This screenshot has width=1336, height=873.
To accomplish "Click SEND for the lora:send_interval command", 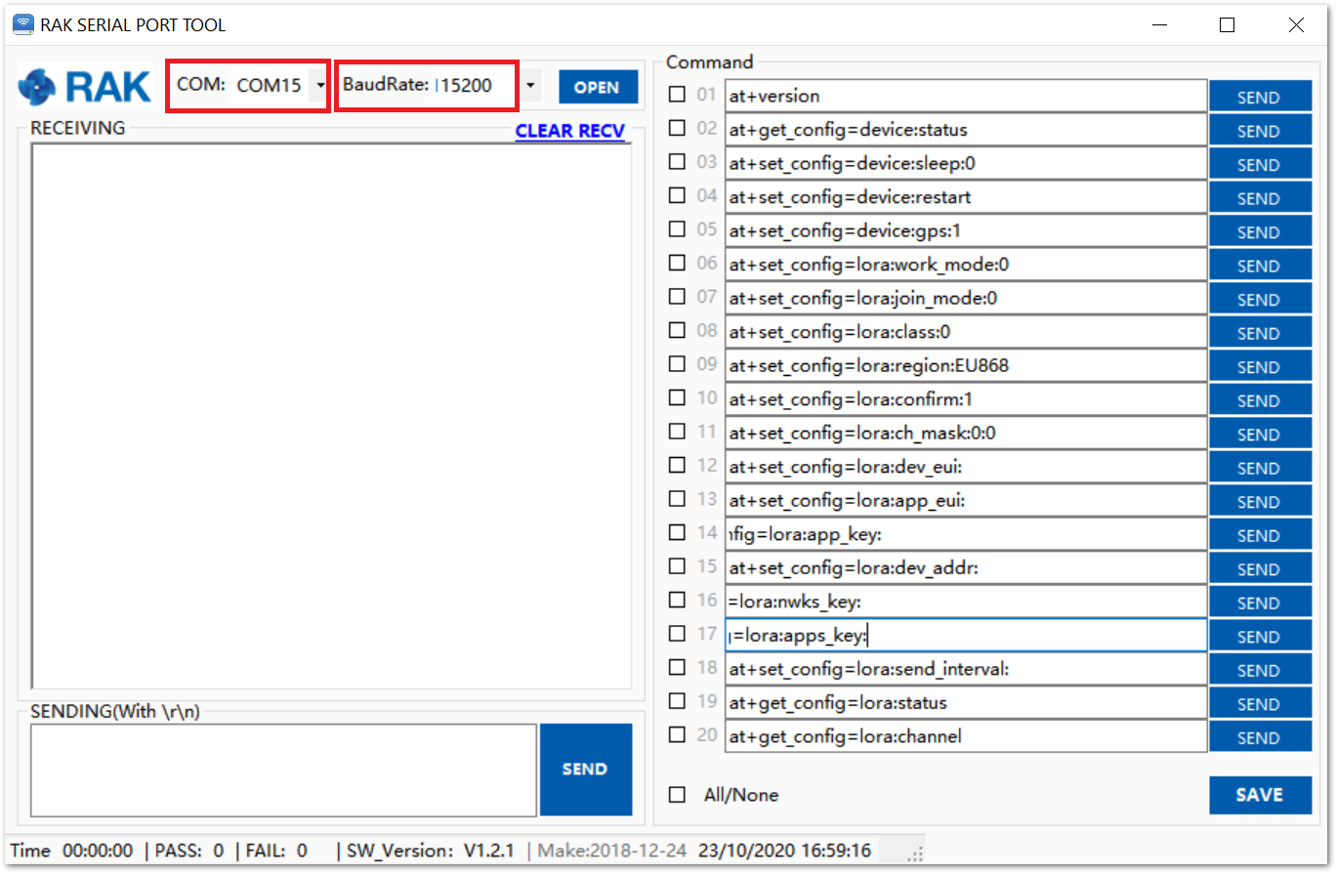I will pos(1260,670).
